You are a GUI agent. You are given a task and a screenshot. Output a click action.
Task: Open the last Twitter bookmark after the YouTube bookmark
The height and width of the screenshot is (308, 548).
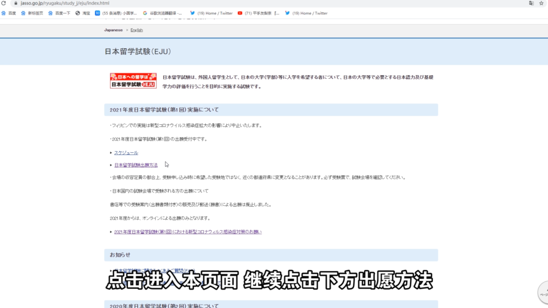coord(306,13)
